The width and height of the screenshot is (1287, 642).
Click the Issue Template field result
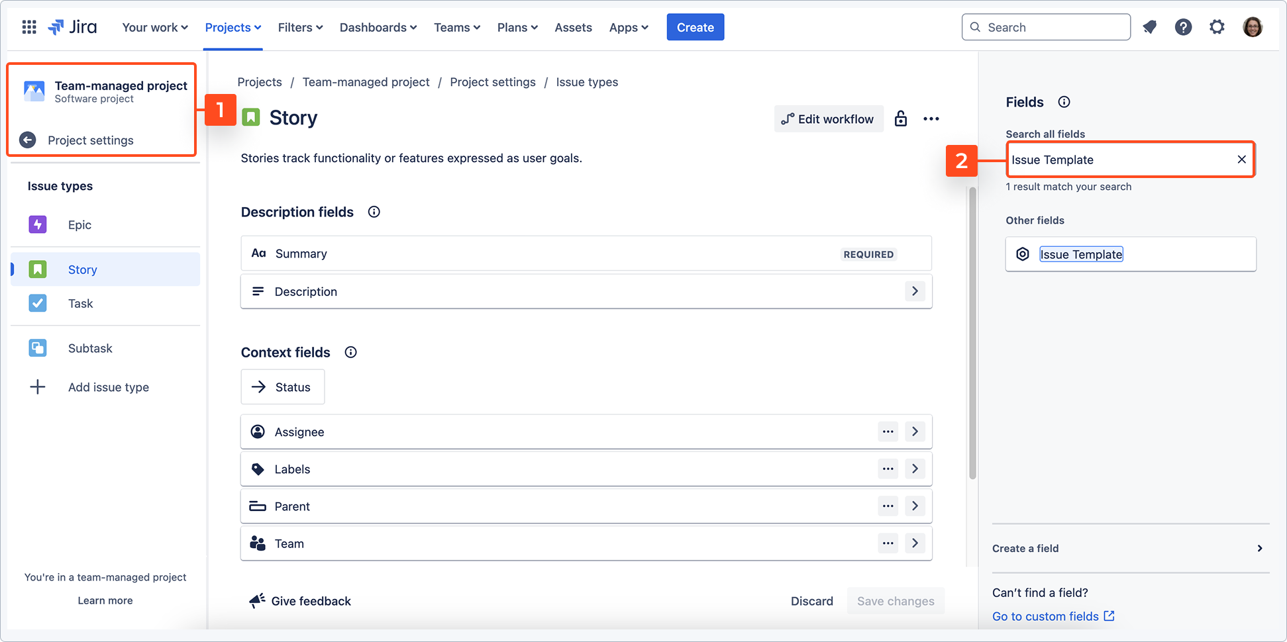pos(1130,254)
